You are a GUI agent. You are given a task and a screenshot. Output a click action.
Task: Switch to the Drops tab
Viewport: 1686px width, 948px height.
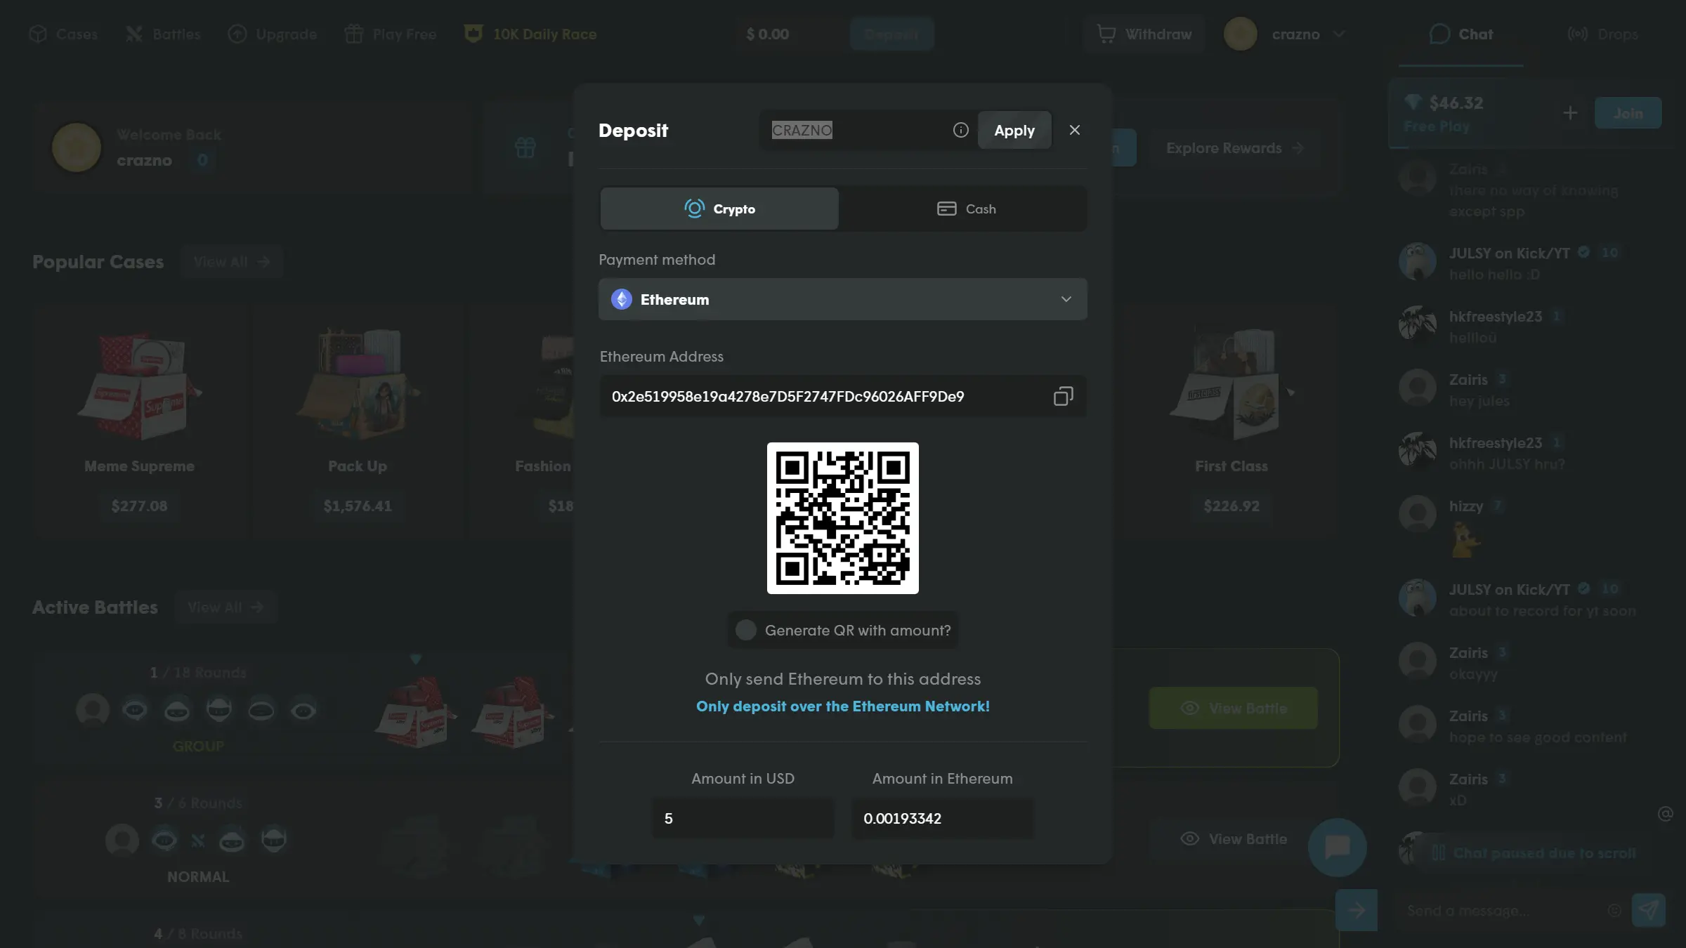click(x=1603, y=34)
